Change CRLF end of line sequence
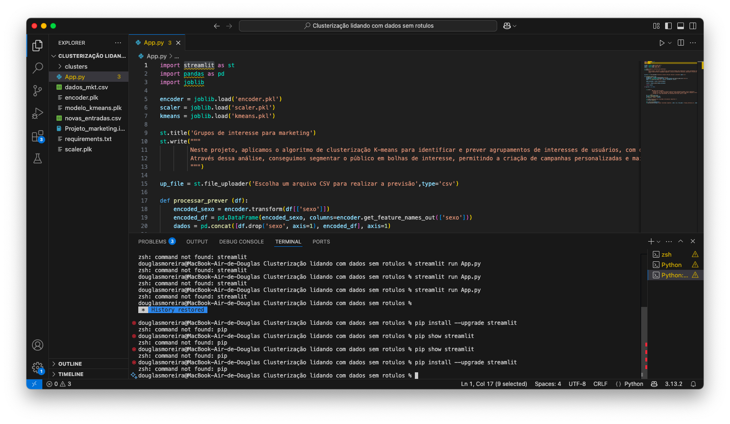This screenshot has height=424, width=730. 600,384
